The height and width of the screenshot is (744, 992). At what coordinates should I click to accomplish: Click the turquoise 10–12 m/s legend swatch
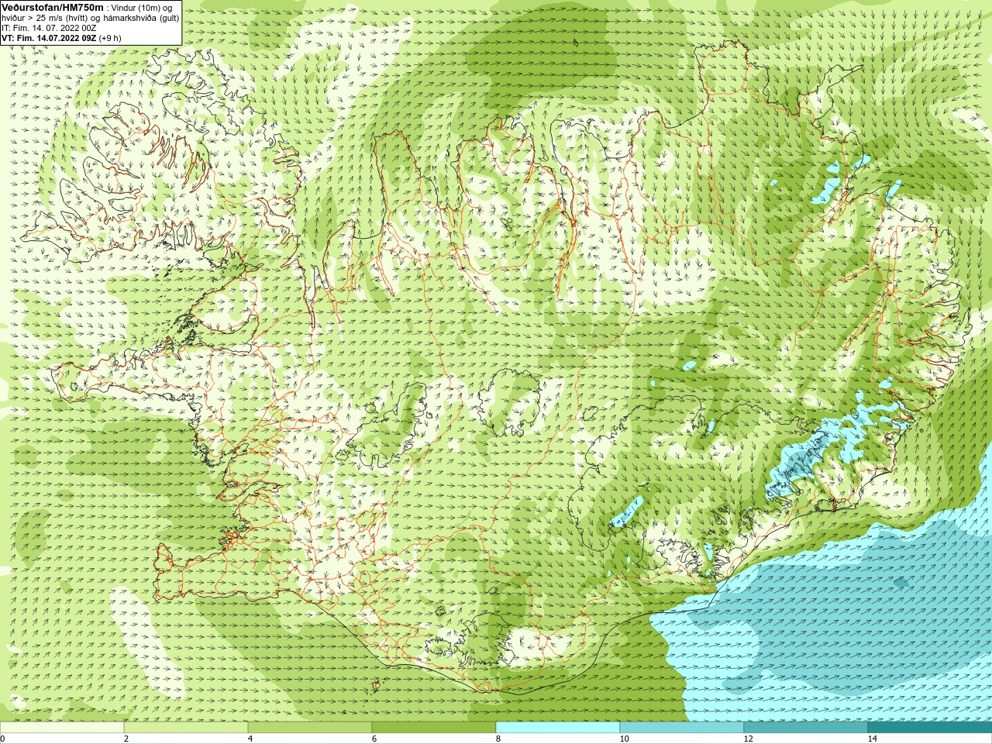(x=682, y=728)
